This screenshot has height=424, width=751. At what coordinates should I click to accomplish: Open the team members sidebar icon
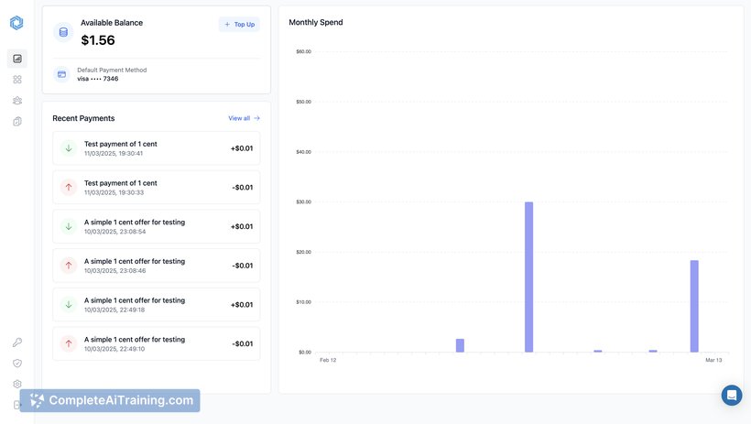tap(17, 100)
